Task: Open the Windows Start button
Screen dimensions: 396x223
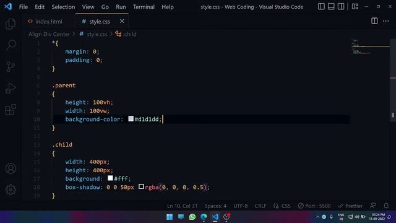Action: click(x=170, y=217)
